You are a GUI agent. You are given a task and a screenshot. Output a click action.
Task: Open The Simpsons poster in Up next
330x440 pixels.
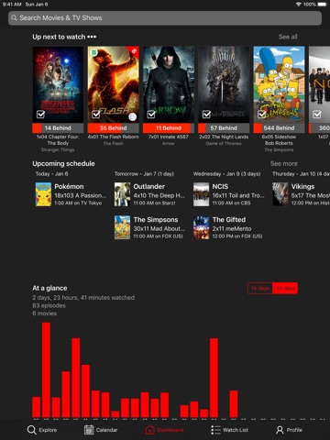pos(279,84)
